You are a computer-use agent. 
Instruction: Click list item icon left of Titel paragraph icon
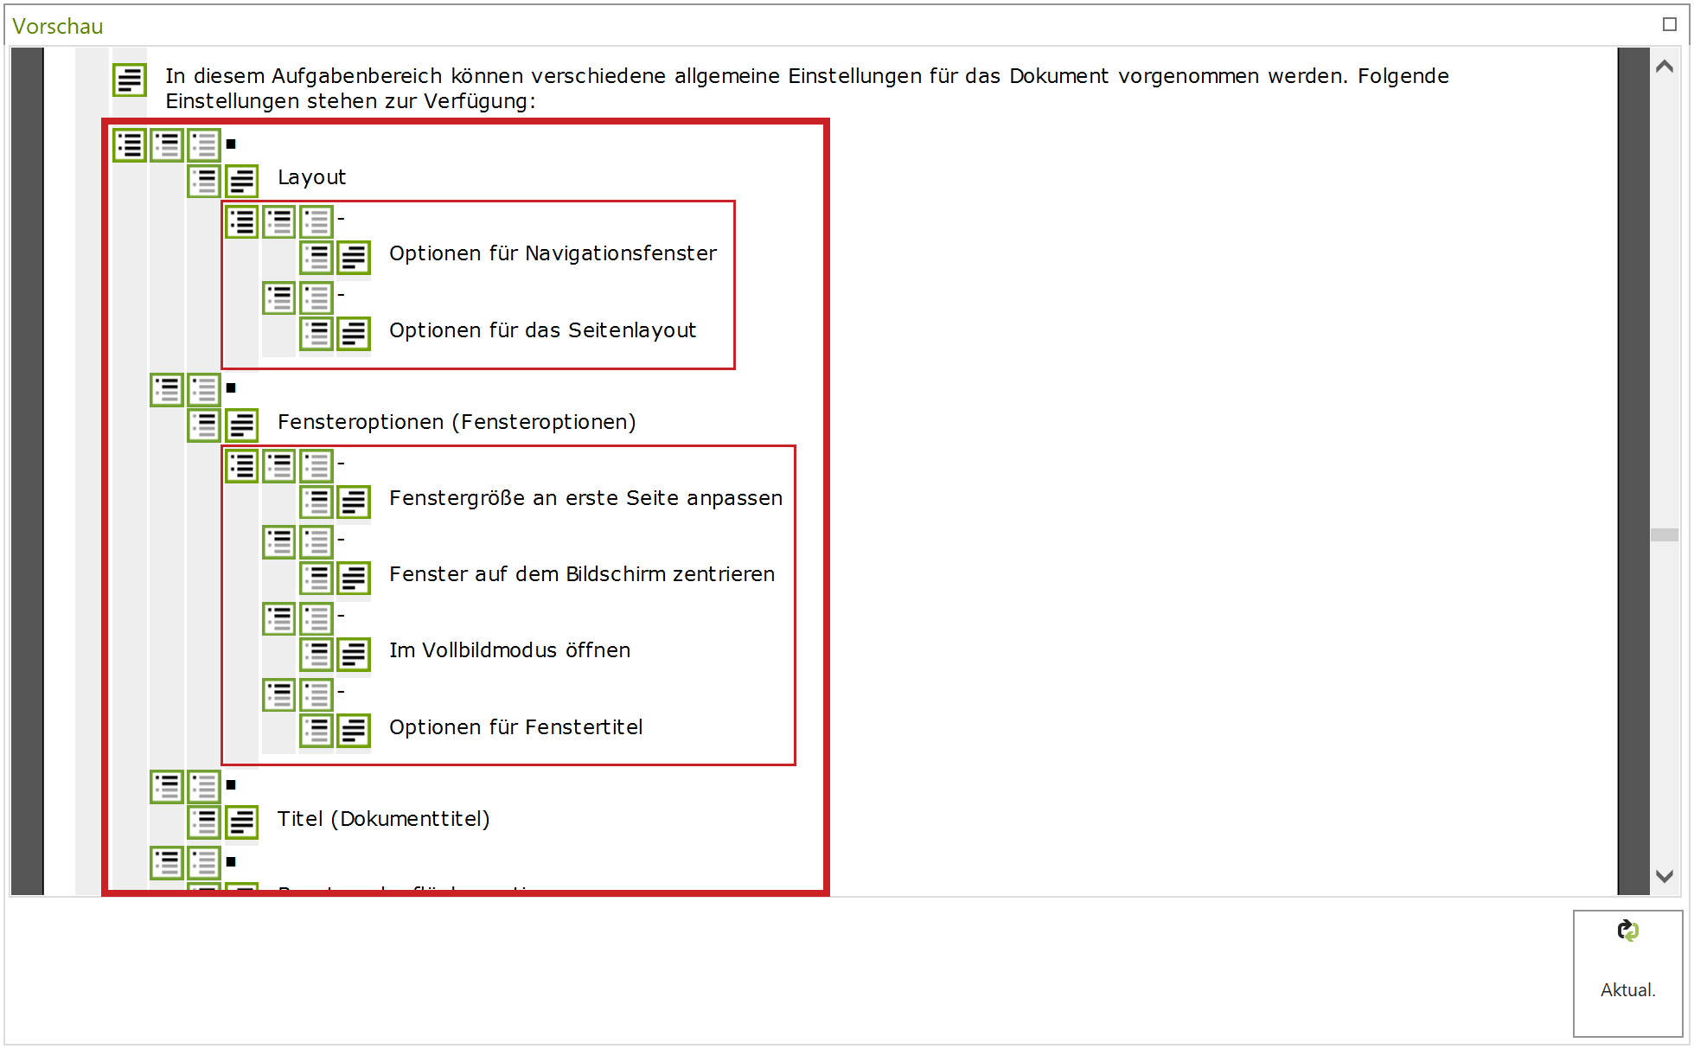click(x=204, y=822)
